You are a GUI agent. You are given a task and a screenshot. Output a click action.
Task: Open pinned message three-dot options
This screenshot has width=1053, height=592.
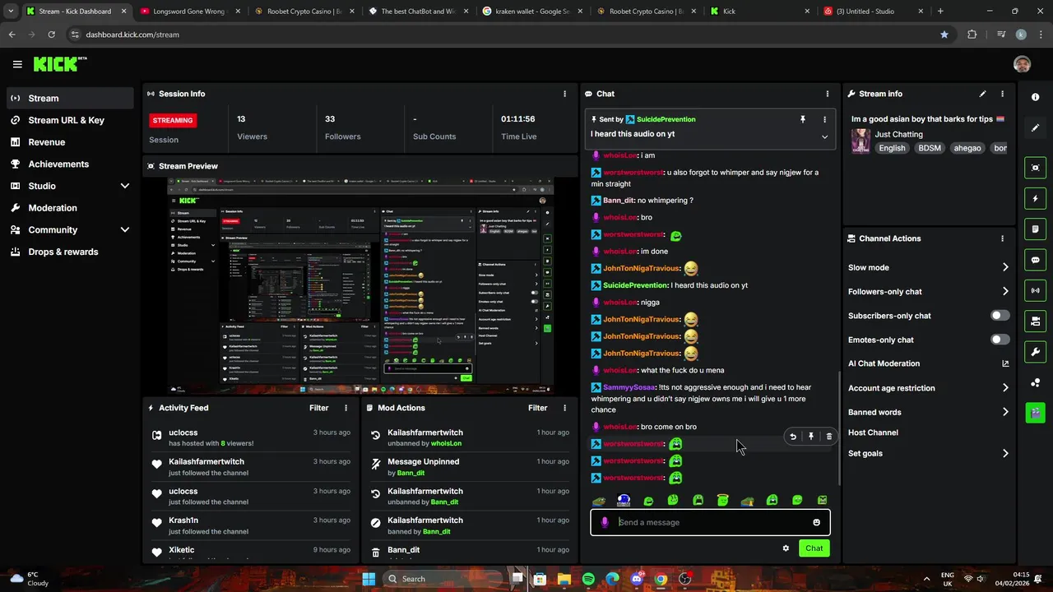pos(824,119)
